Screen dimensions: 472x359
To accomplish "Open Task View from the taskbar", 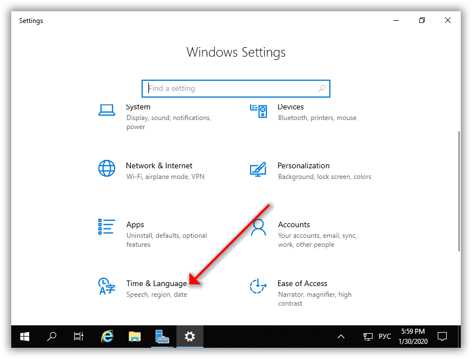I will point(79,337).
